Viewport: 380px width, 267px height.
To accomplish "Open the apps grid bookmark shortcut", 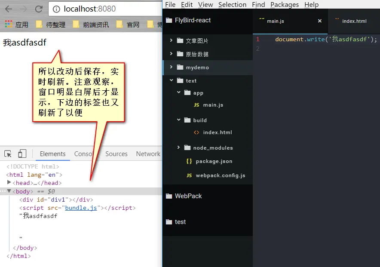I will tap(9, 24).
